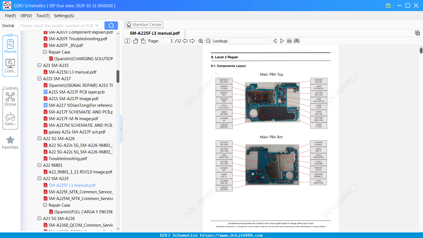Collapse the A23 5G SM-A236 folder
423x238 pixels.
[39, 219]
